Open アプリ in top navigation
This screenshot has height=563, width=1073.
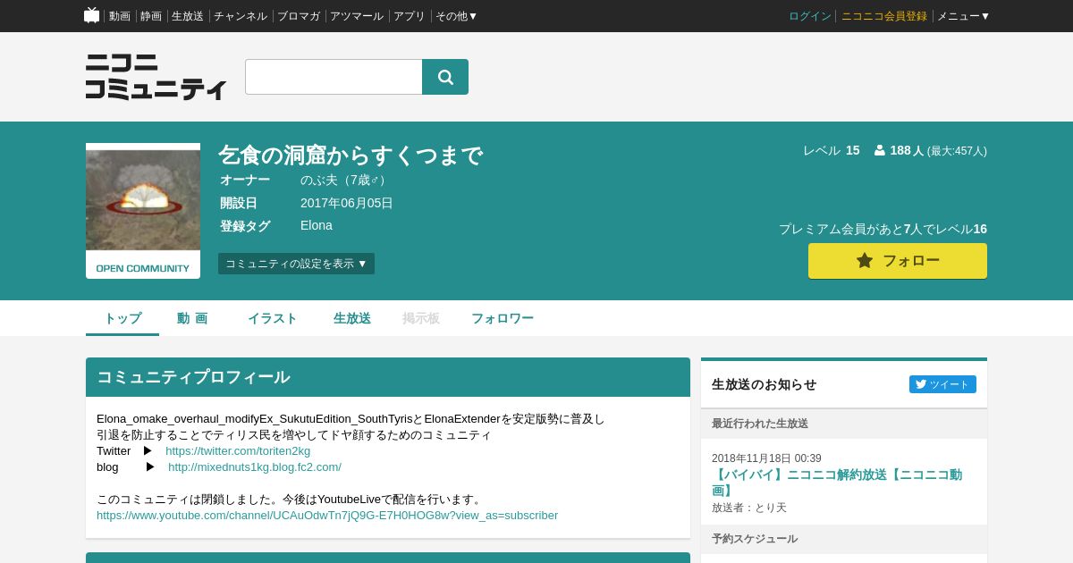coord(410,16)
